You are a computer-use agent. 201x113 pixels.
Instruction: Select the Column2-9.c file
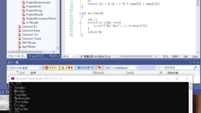point(29,27)
